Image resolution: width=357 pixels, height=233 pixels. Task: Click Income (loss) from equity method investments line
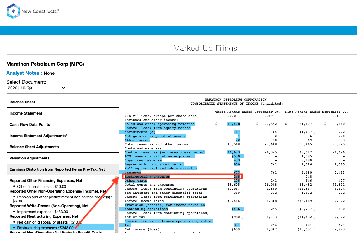coord(158,130)
